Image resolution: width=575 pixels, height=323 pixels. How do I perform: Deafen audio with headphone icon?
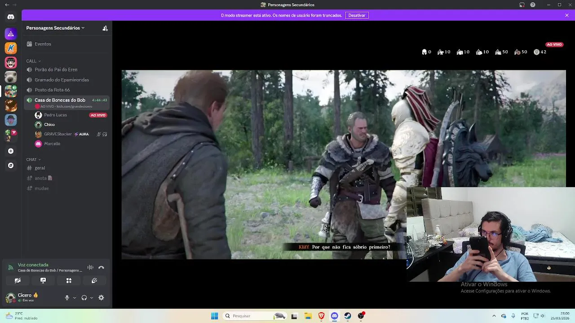tap(84, 297)
